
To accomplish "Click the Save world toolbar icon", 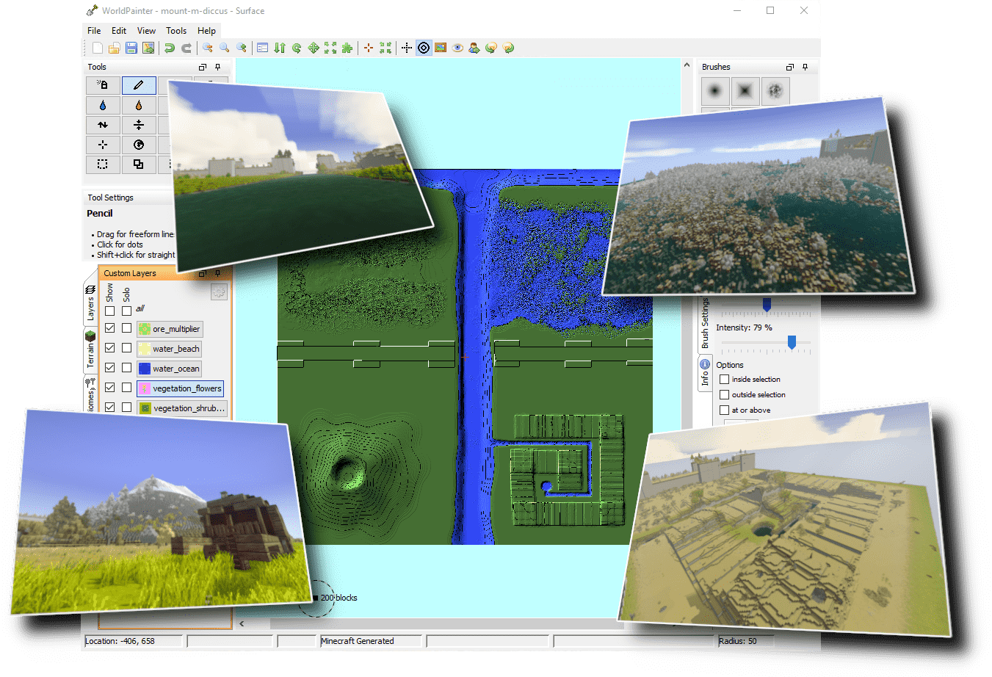I will pyautogui.click(x=131, y=48).
